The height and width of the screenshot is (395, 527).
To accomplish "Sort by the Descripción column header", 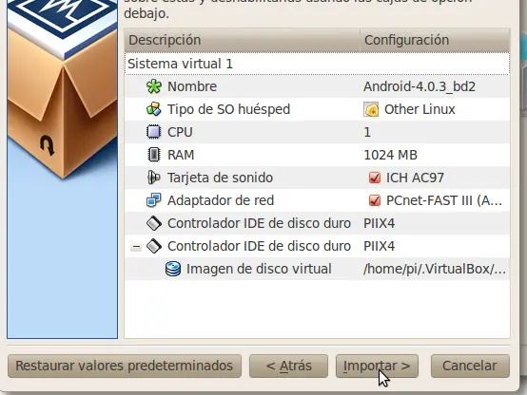I will tap(243, 40).
